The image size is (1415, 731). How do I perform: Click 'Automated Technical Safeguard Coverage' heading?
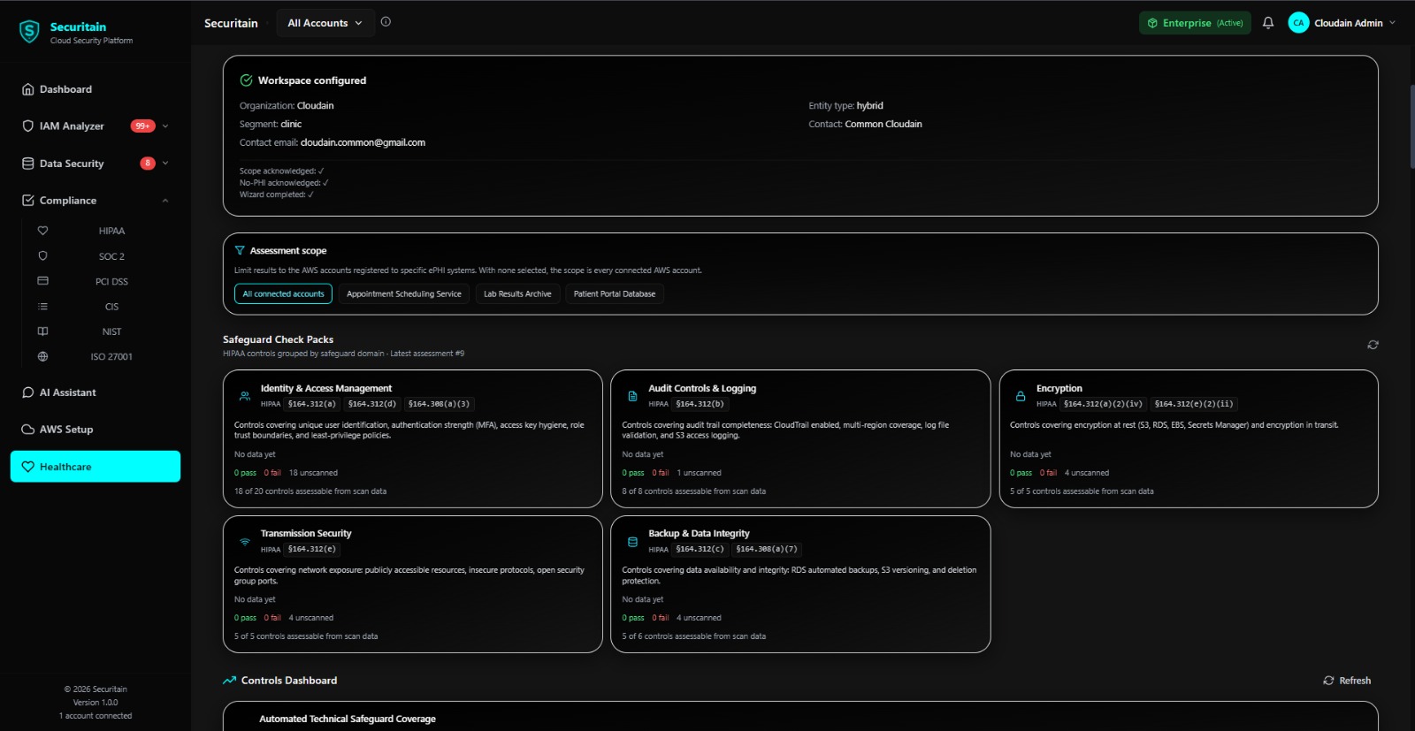click(348, 720)
